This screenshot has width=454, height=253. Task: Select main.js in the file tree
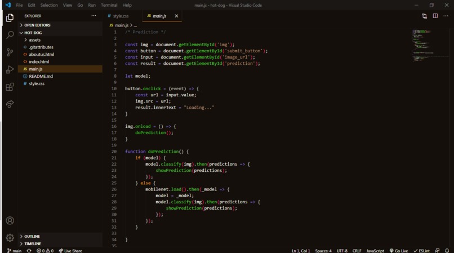pos(60,69)
